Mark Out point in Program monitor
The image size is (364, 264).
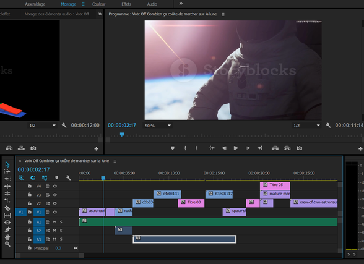coord(196,148)
